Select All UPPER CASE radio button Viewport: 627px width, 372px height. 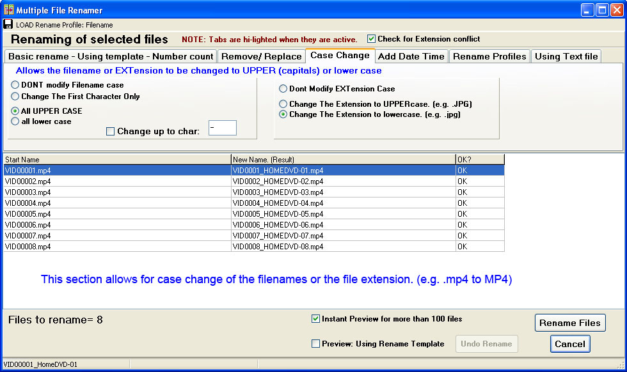coord(15,111)
